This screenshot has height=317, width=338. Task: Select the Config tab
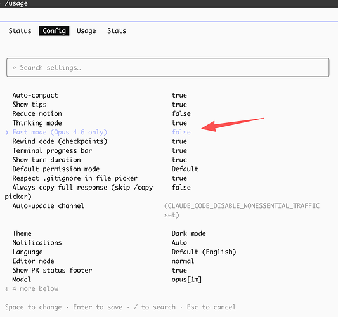(x=54, y=31)
